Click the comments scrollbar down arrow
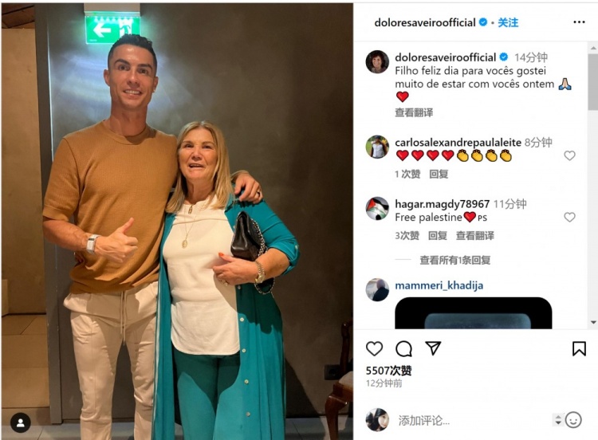Viewport: 598px width, 440px height. pos(593,323)
